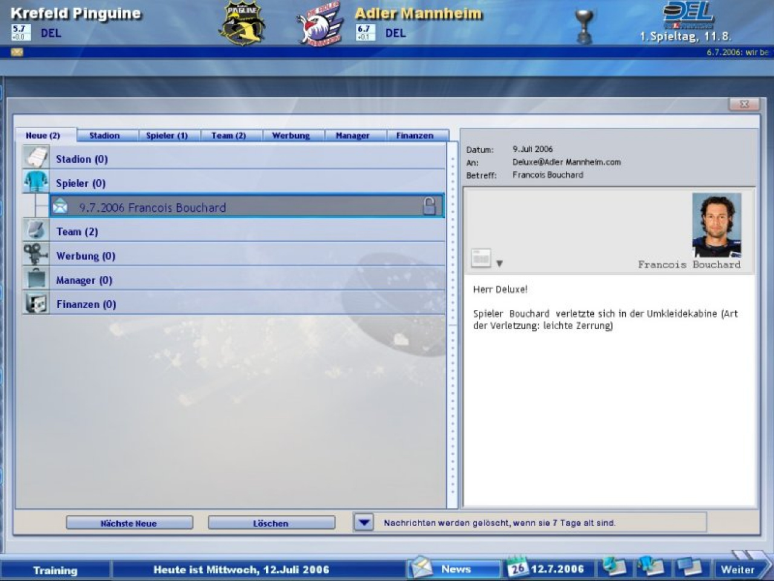Click the Finanzen safe icon
Image resolution: width=774 pixels, height=581 pixels.
point(36,303)
